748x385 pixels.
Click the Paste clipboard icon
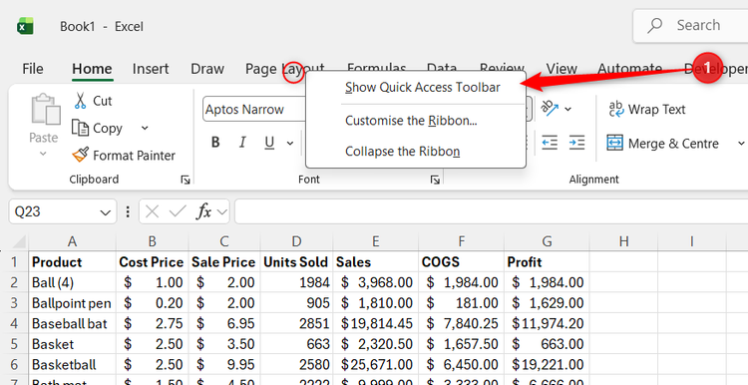pos(45,110)
